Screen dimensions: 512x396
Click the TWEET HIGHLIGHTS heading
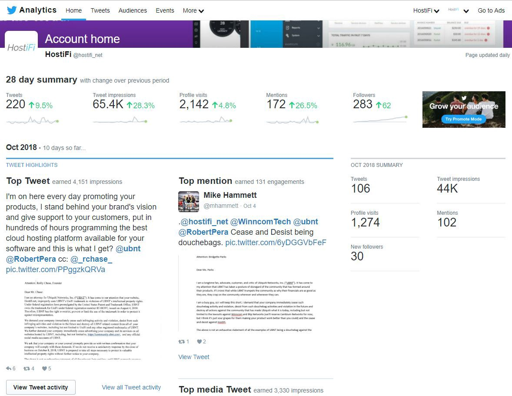point(32,165)
